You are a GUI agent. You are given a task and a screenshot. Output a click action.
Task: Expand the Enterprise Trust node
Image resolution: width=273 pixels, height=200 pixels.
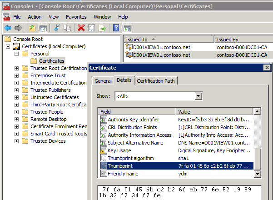tap(16, 75)
